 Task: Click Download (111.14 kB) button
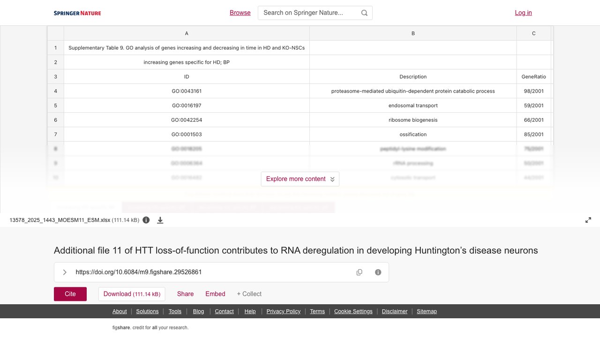click(132, 294)
